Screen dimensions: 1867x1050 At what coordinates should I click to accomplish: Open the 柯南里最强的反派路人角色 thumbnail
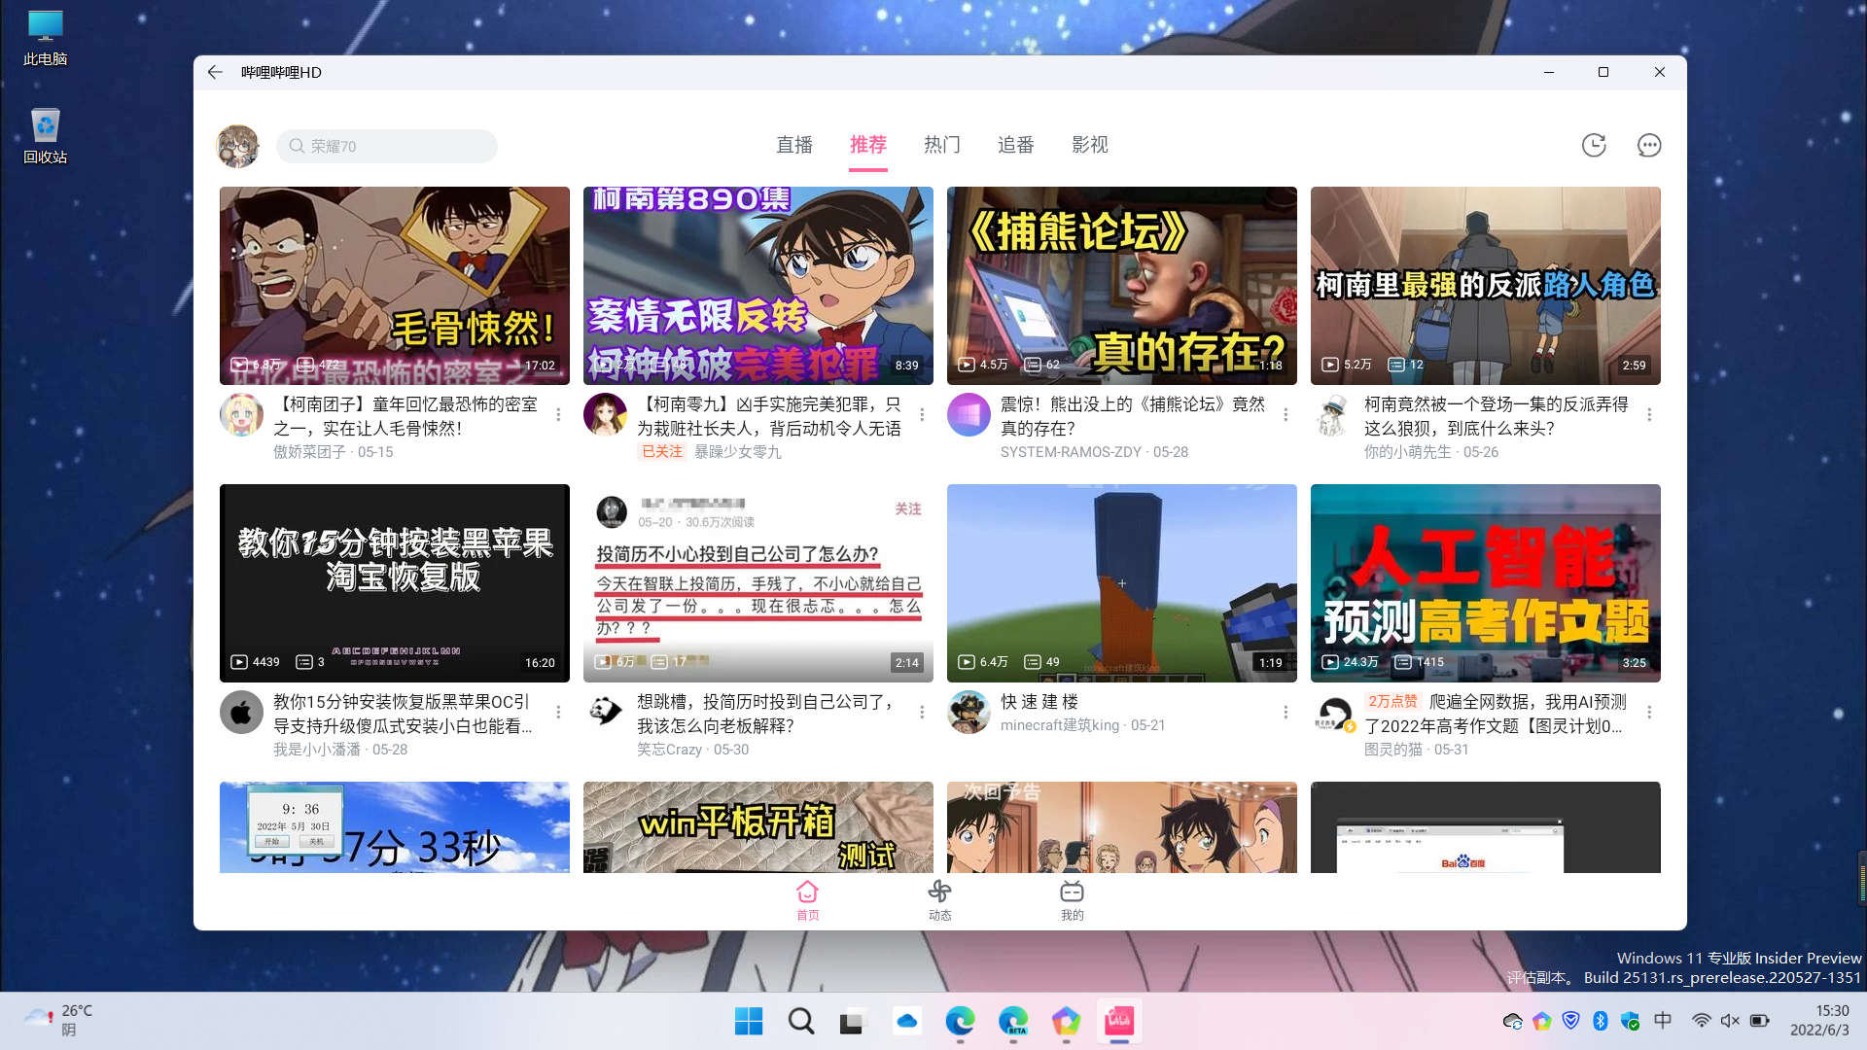(x=1486, y=286)
